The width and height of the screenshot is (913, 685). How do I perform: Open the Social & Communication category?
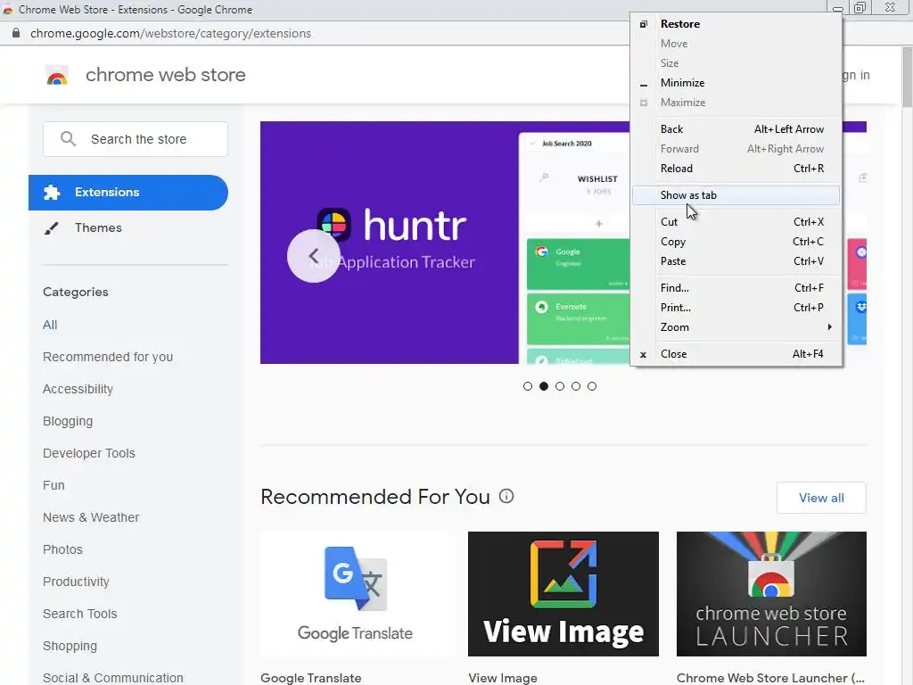[113, 678]
